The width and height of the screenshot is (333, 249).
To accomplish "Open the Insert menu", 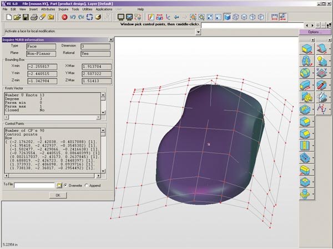I will point(33,9).
